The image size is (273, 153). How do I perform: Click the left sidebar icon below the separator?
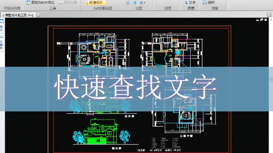point(2,36)
